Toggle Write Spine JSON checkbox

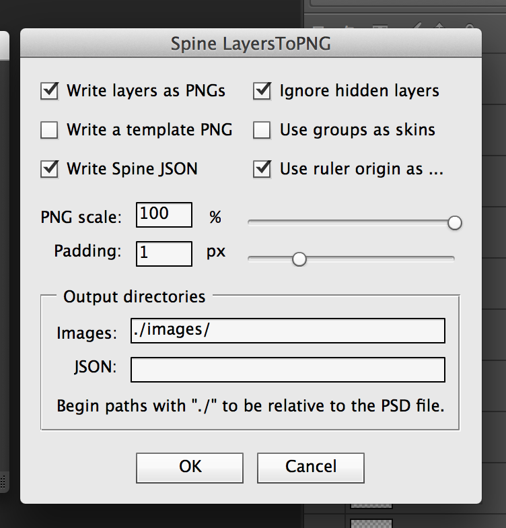coord(50,169)
